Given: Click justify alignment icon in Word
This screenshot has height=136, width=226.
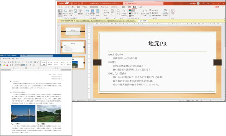Looking at the screenshot, I should pyautogui.click(x=22, y=65).
